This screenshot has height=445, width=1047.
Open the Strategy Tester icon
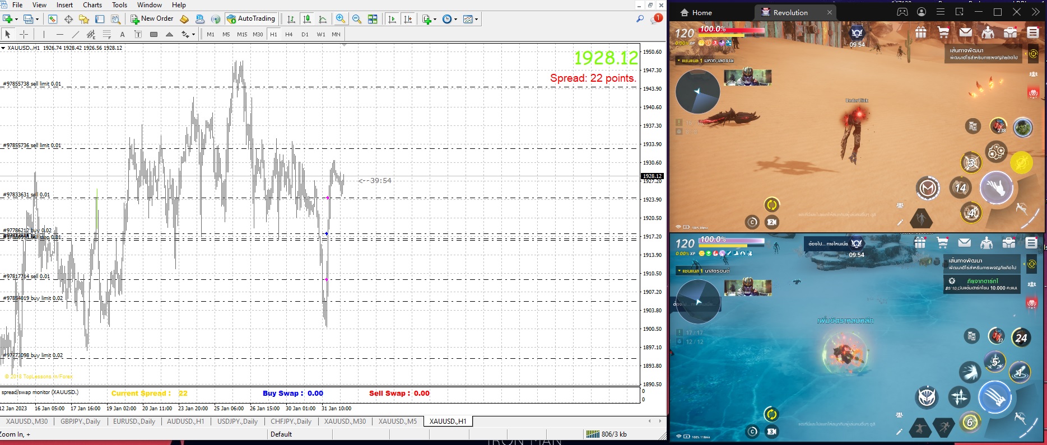pos(115,19)
